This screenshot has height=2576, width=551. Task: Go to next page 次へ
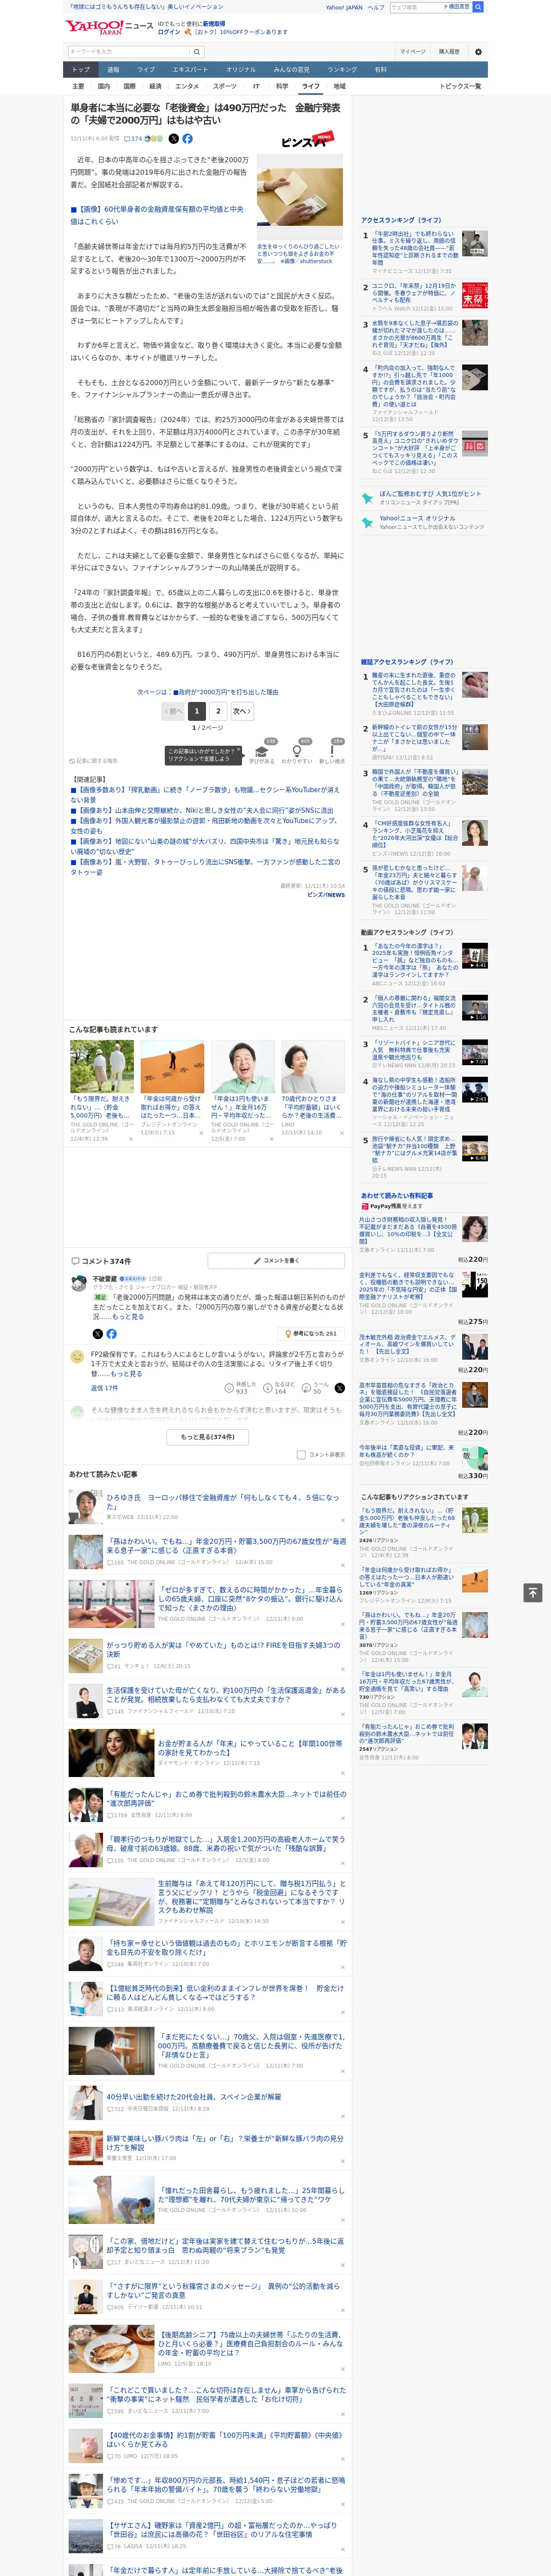click(x=241, y=711)
